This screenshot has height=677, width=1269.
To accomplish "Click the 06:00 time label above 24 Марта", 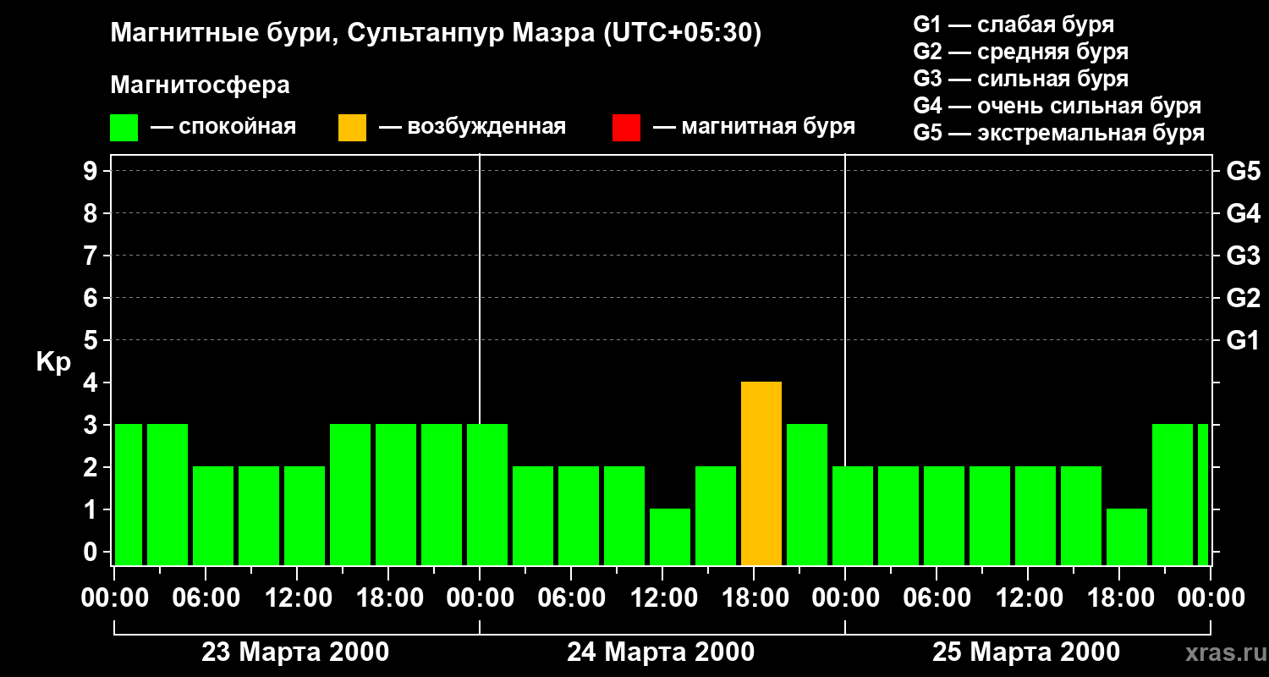I will coord(571,598).
